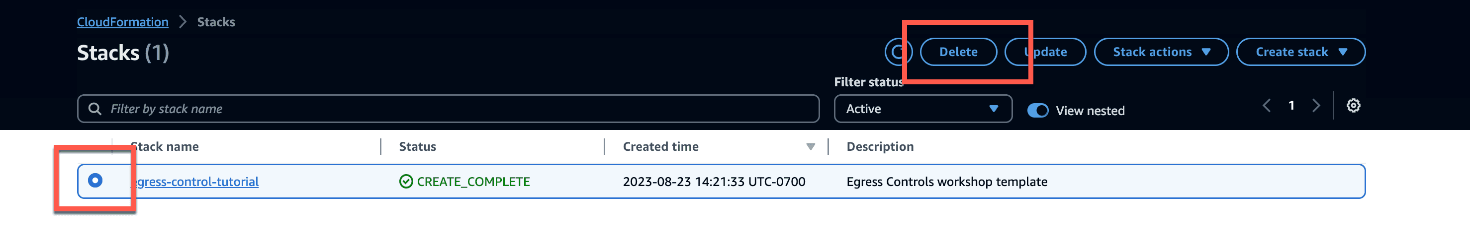The width and height of the screenshot is (1470, 250).
Task: Click the Stacks breadcrumb item
Action: click(216, 22)
